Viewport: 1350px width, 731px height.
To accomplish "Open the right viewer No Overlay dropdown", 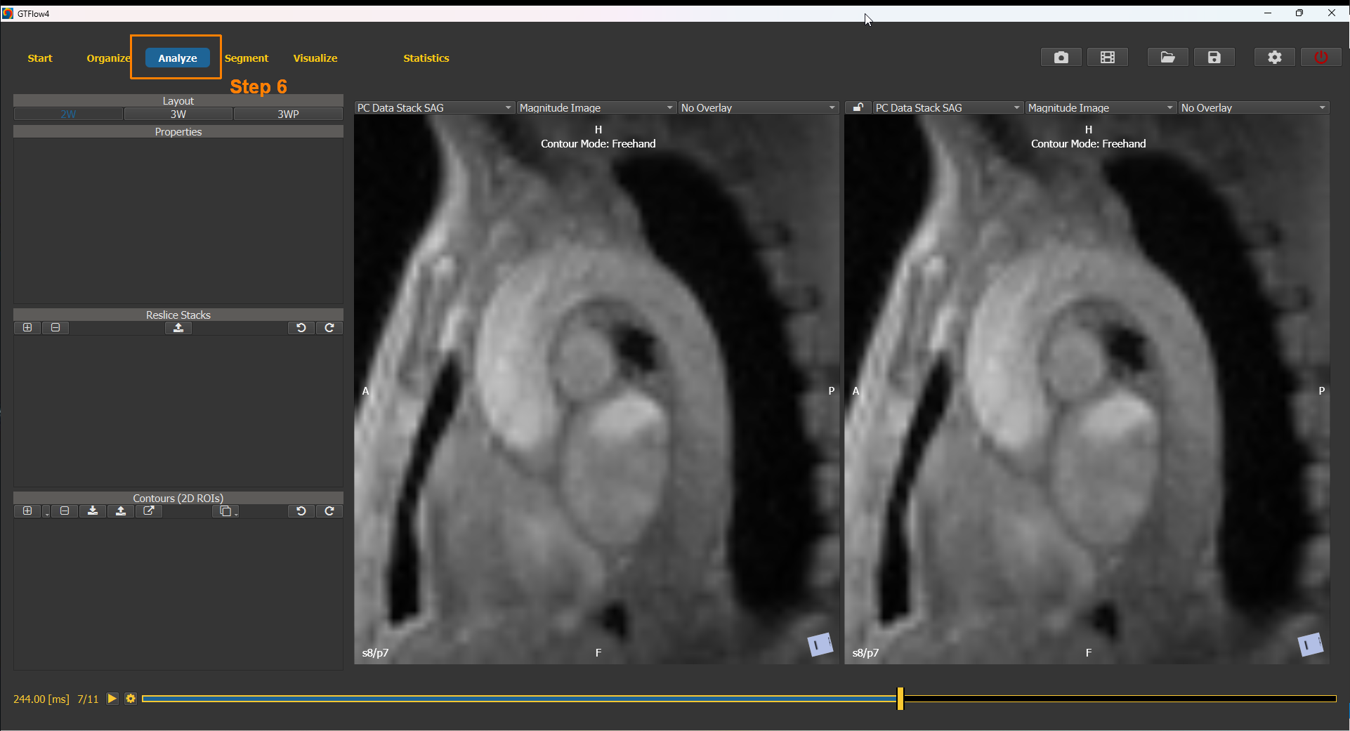I will [x=1254, y=107].
